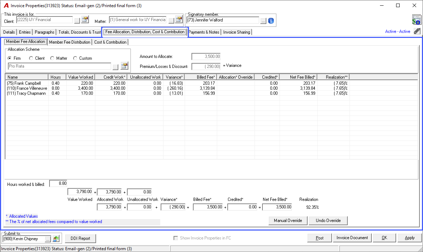423x252 pixels.
Task: Open Totals, Discounts & Trust tab
Action: (79, 32)
